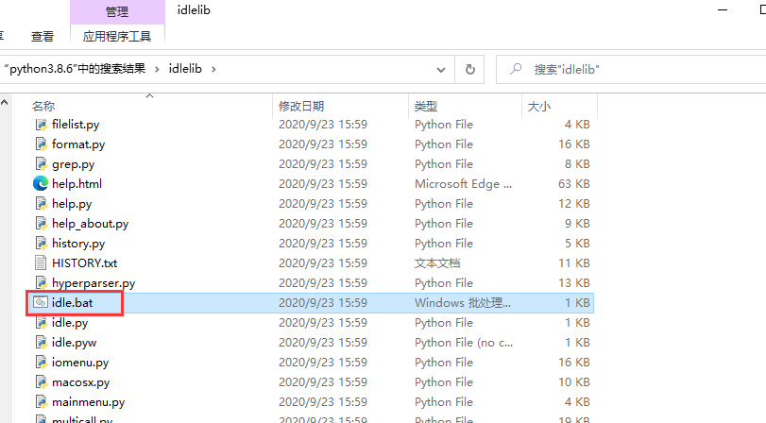This screenshot has width=766, height=423.
Task: Click the macosx.py file icon
Action: 41,382
